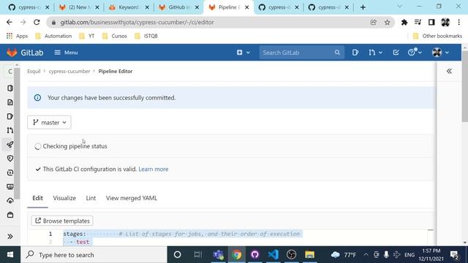Click Windows taskbar search box

coord(94,255)
